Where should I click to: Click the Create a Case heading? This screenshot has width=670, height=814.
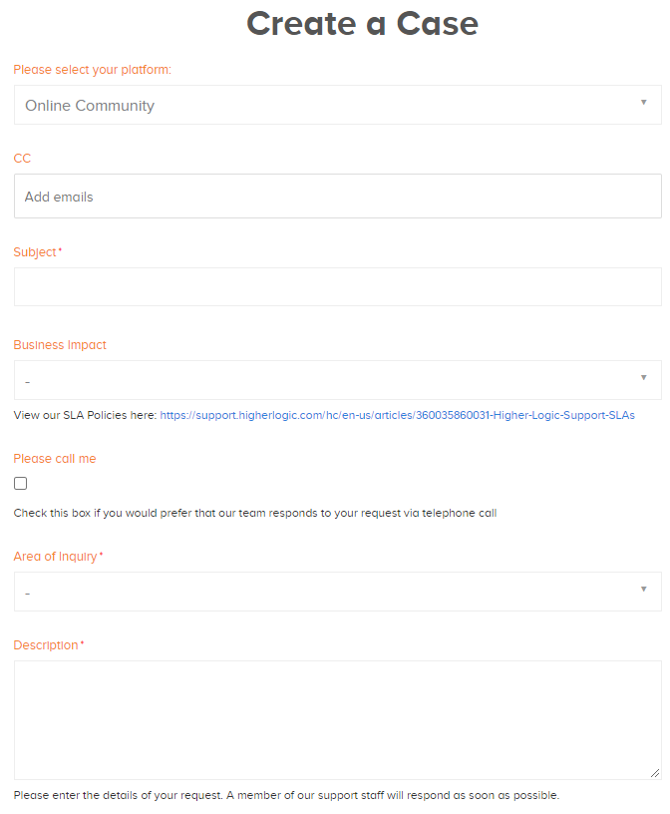[x=362, y=23]
